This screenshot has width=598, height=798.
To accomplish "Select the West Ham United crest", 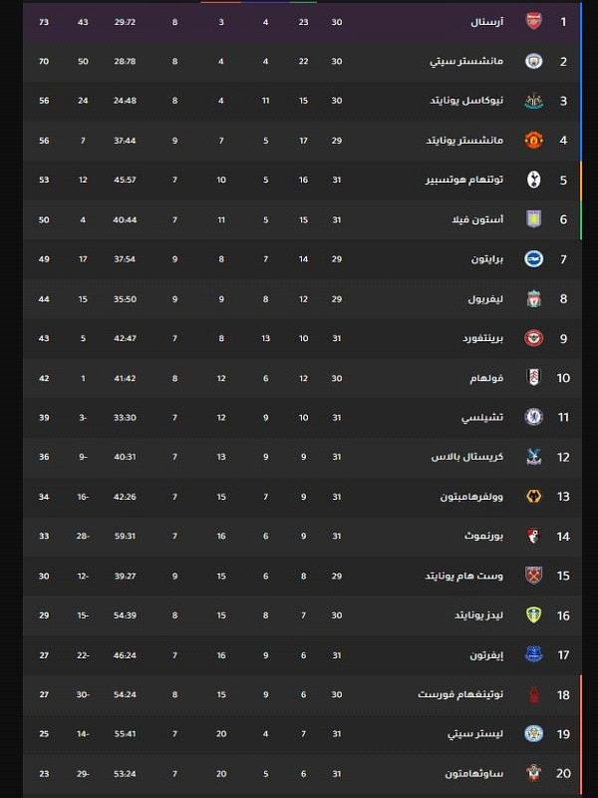I will [533, 576].
